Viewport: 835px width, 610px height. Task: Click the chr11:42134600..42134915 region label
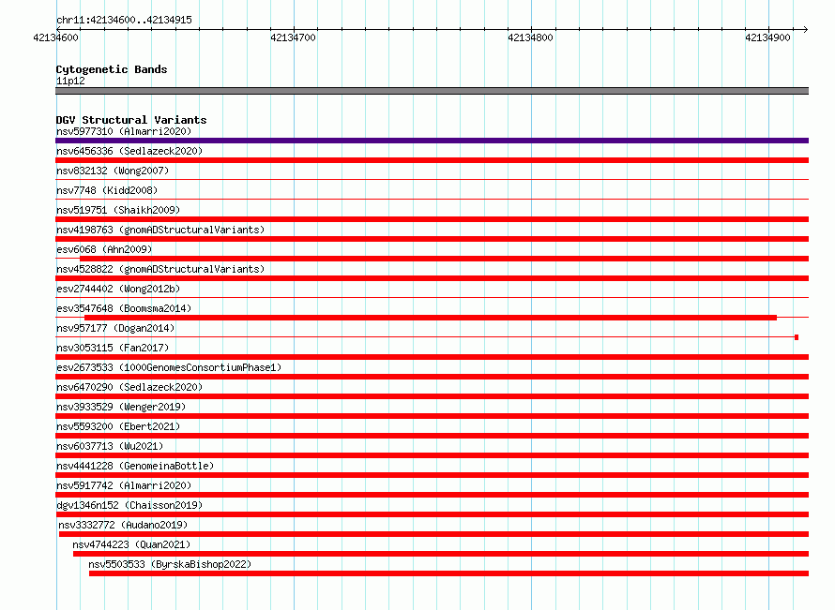124,20
